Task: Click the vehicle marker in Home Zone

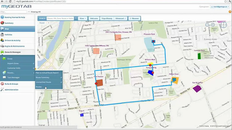Action: coord(174,80)
